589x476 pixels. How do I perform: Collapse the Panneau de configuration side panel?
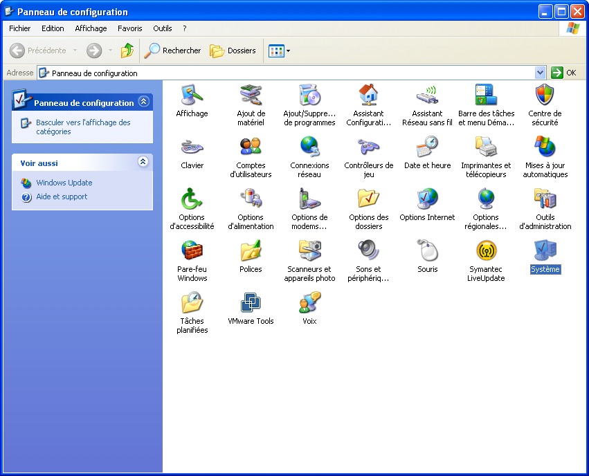pos(143,102)
